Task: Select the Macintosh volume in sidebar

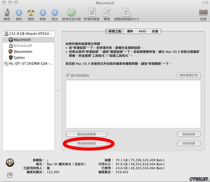Action: click(29, 40)
